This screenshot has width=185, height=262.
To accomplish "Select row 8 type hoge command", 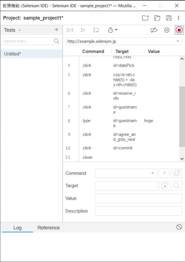I will tap(121, 123).
